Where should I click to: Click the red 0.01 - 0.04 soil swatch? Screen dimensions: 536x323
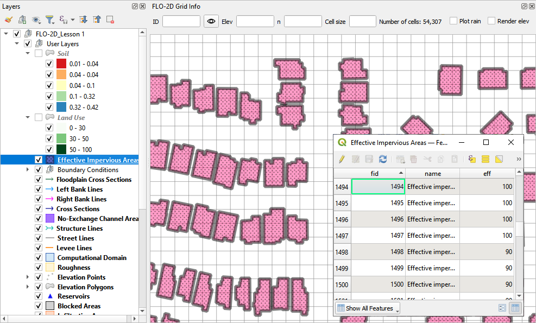61,64
